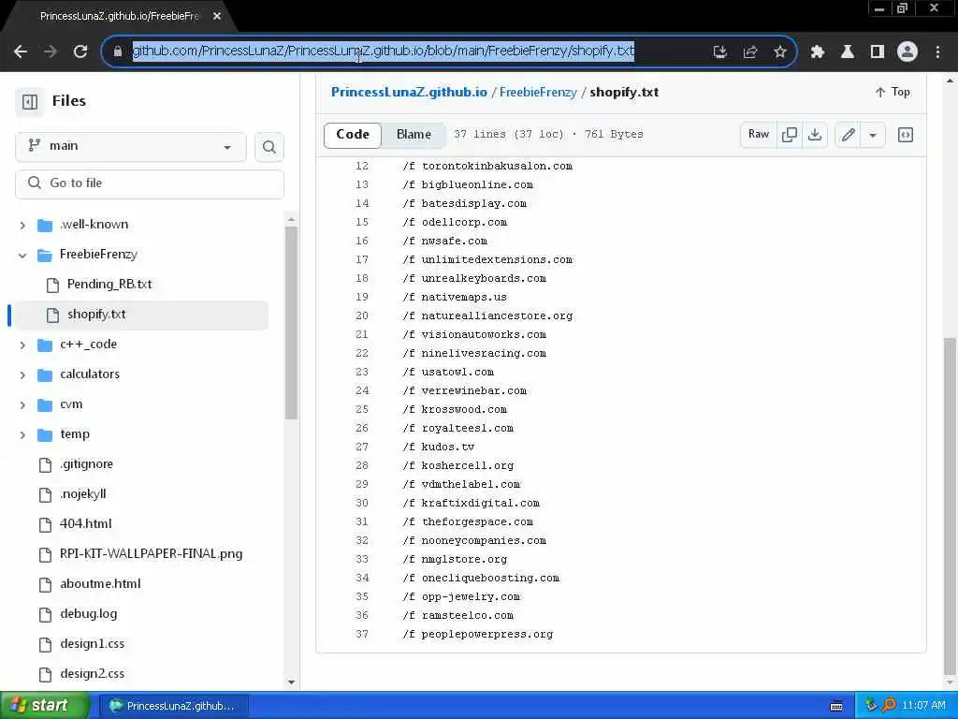This screenshot has height=719, width=958.
Task: Click line 'torontokinbakusalon.com'
Action: click(x=497, y=167)
